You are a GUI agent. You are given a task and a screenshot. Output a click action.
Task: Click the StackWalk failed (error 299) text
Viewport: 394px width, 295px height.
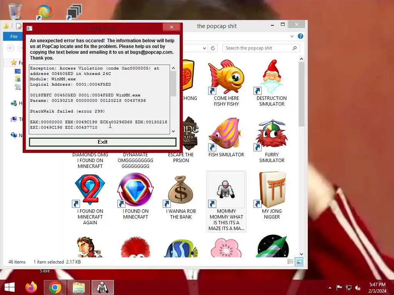pyautogui.click(x=67, y=111)
